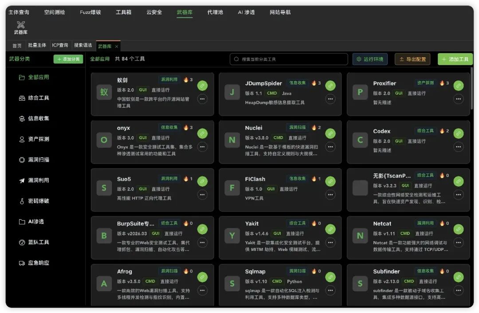Click the 蚁 avatar thumbnail of 蚁剑
This screenshot has width=479, height=313.
(104, 92)
